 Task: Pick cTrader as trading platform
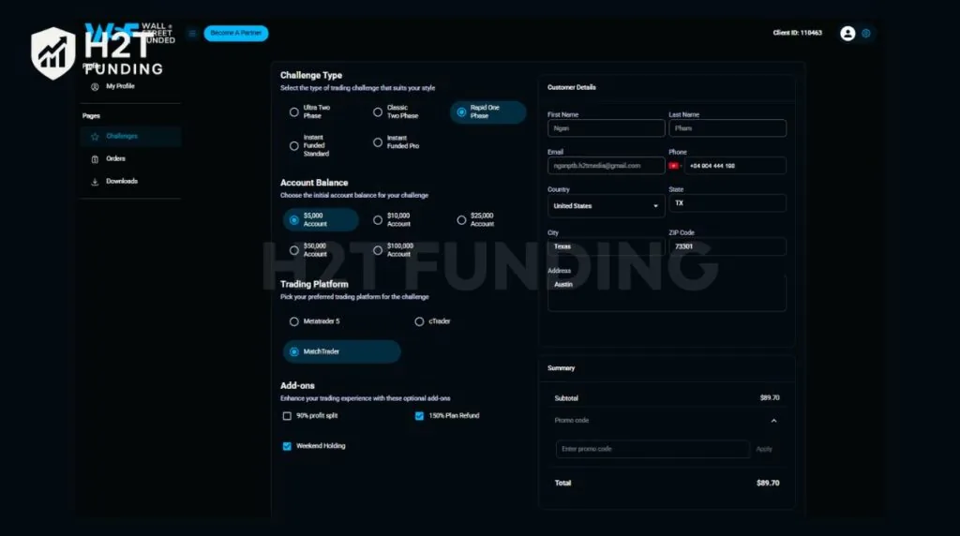419,321
